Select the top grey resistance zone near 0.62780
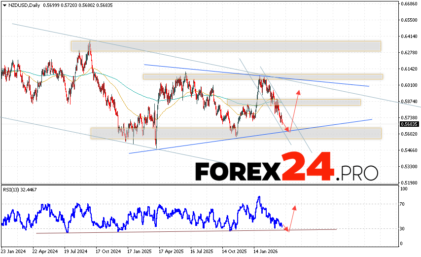The height and width of the screenshot is (257, 421). coord(226,46)
